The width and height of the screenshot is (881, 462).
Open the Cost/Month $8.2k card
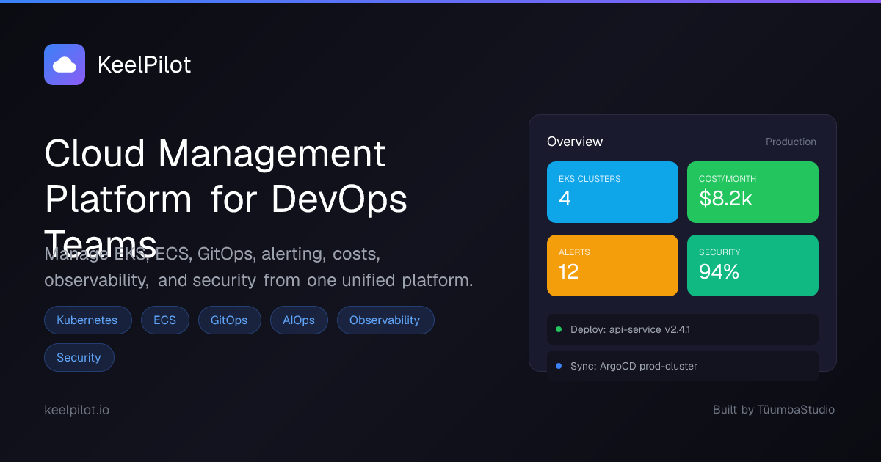753,192
